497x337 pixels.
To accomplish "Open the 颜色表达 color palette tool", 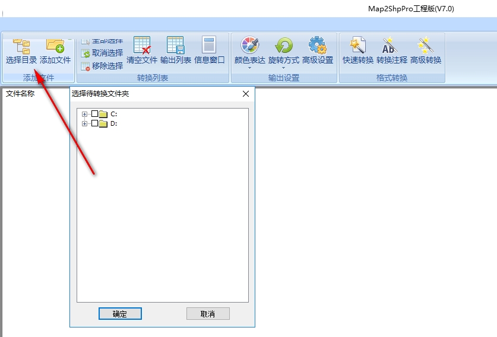I will point(250,50).
